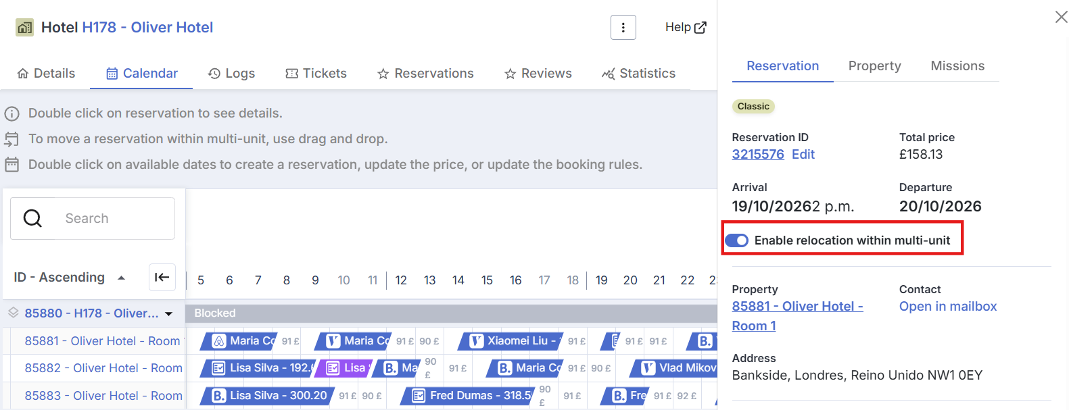The image size is (1069, 410).
Task: Switch to the Missions tab
Action: [x=957, y=66]
